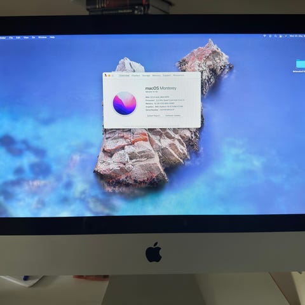Select the blue folder on the desktop
This screenshot has height=305, width=305.
(301, 64)
